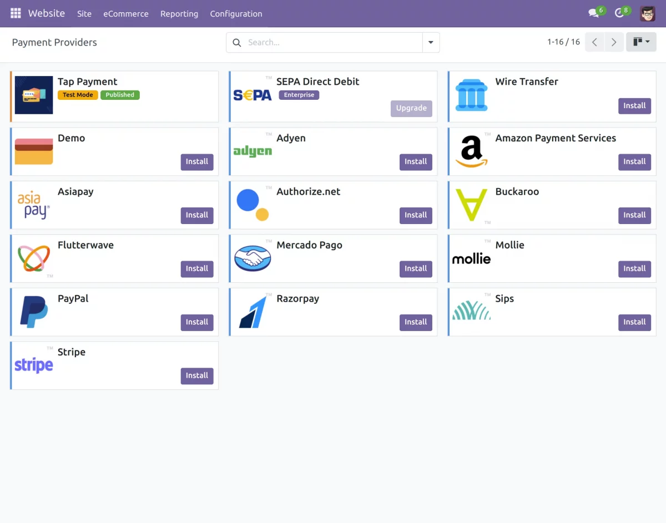
Task: Click the Tap Payment logo
Action: coord(34,95)
